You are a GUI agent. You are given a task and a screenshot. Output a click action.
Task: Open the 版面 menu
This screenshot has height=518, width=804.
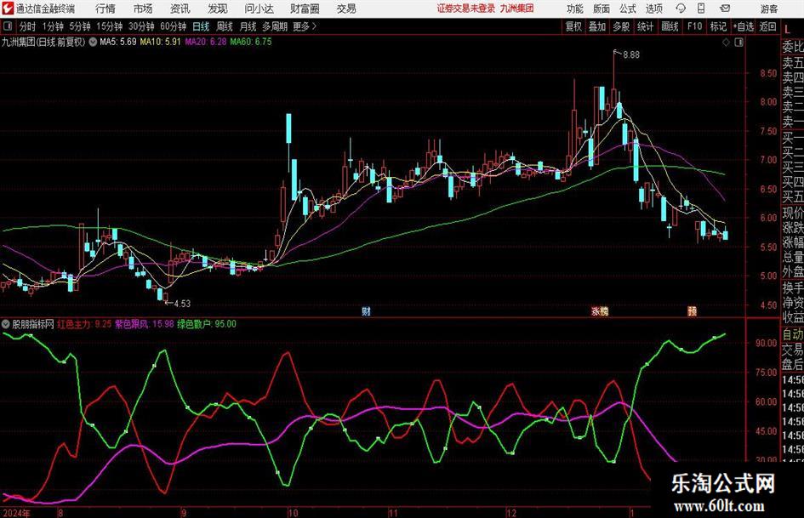pyautogui.click(x=602, y=9)
